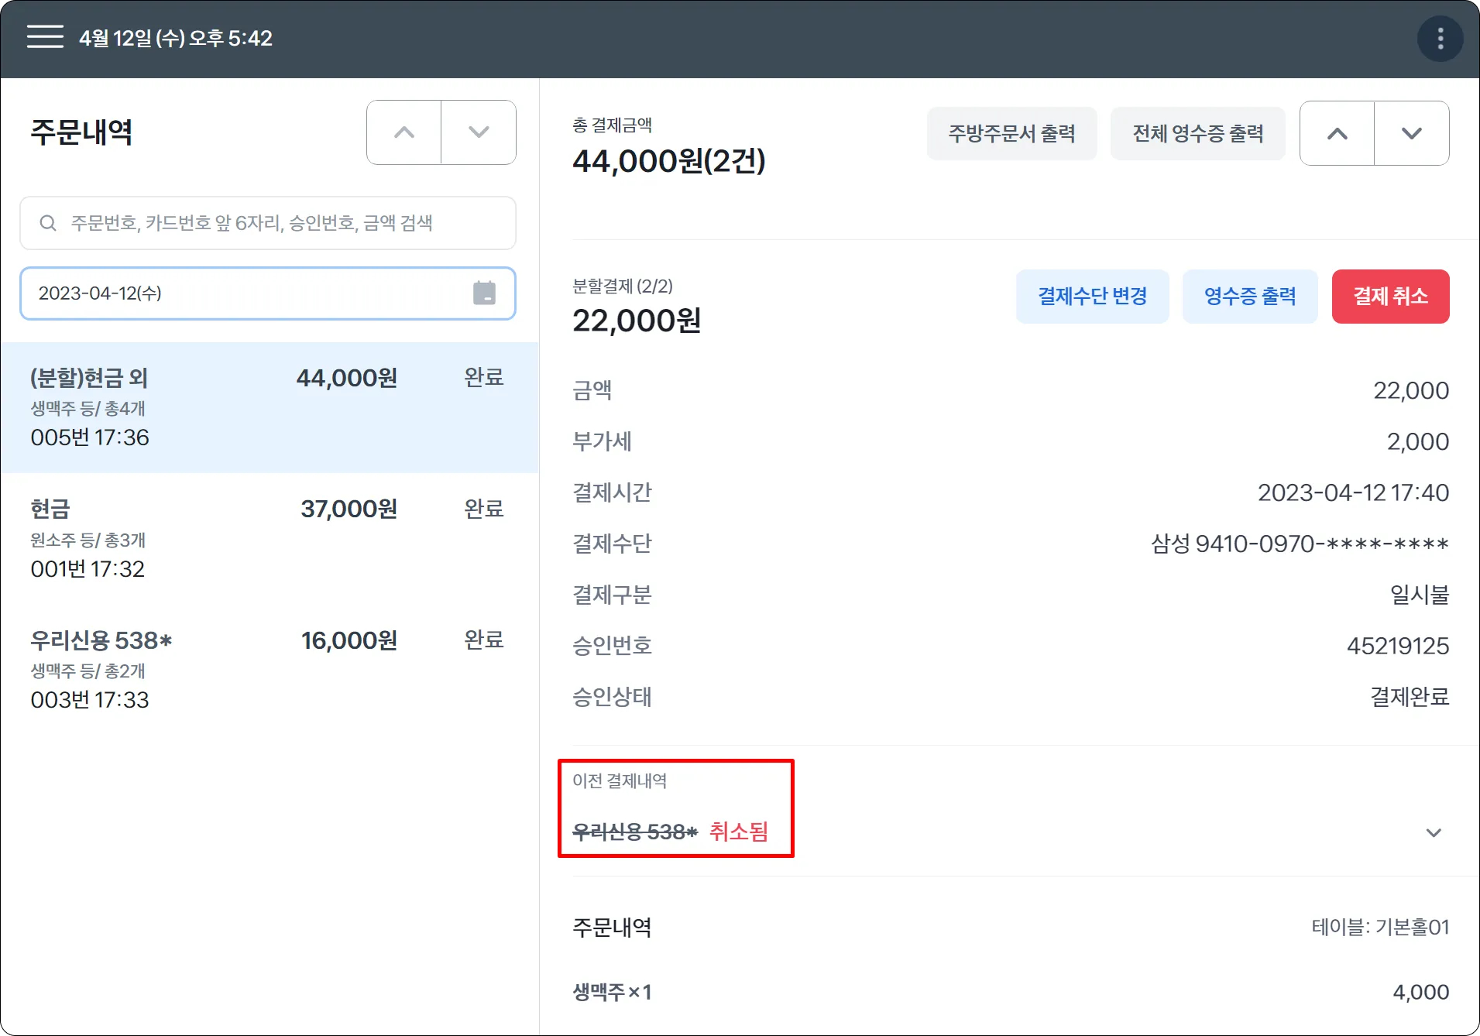Select the 우리신용 538* 16,000원 order

point(269,670)
